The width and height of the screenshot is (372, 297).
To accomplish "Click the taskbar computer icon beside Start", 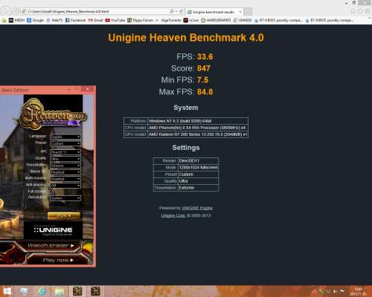I will tap(24, 291).
